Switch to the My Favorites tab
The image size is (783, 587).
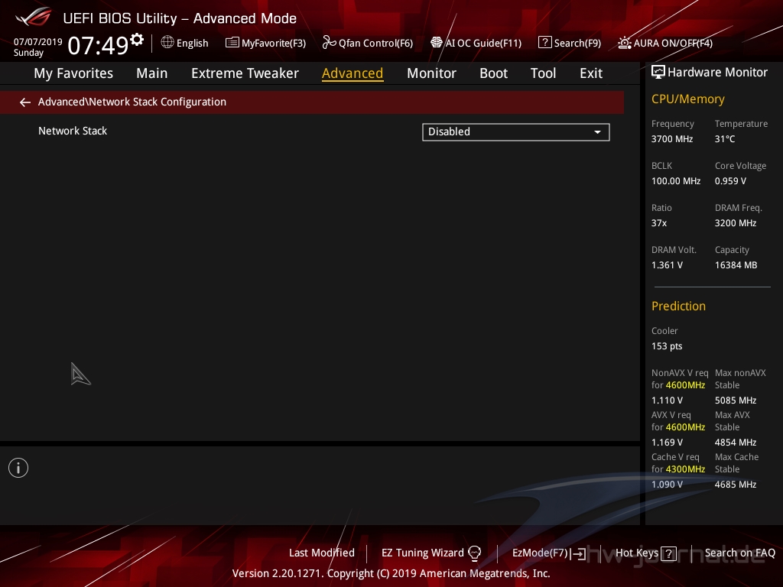73,73
